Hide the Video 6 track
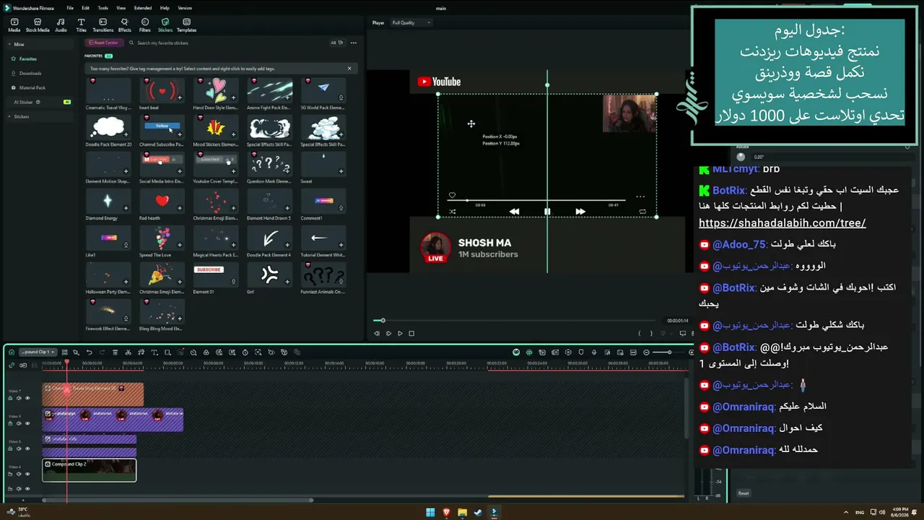The width and height of the screenshot is (924, 520). coord(27,423)
